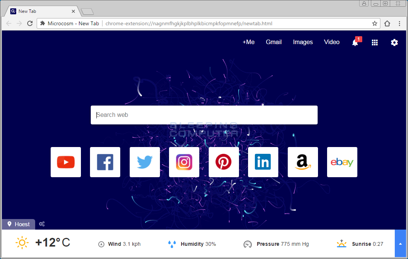Screen dimensions: 408x259
Task: Open the apps grid icon
Action: point(375,43)
